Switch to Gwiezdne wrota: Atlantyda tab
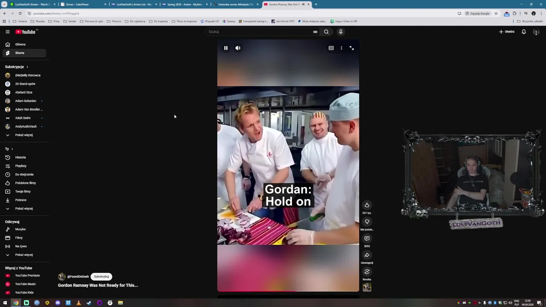The height and width of the screenshot is (307, 546). [x=235, y=4]
